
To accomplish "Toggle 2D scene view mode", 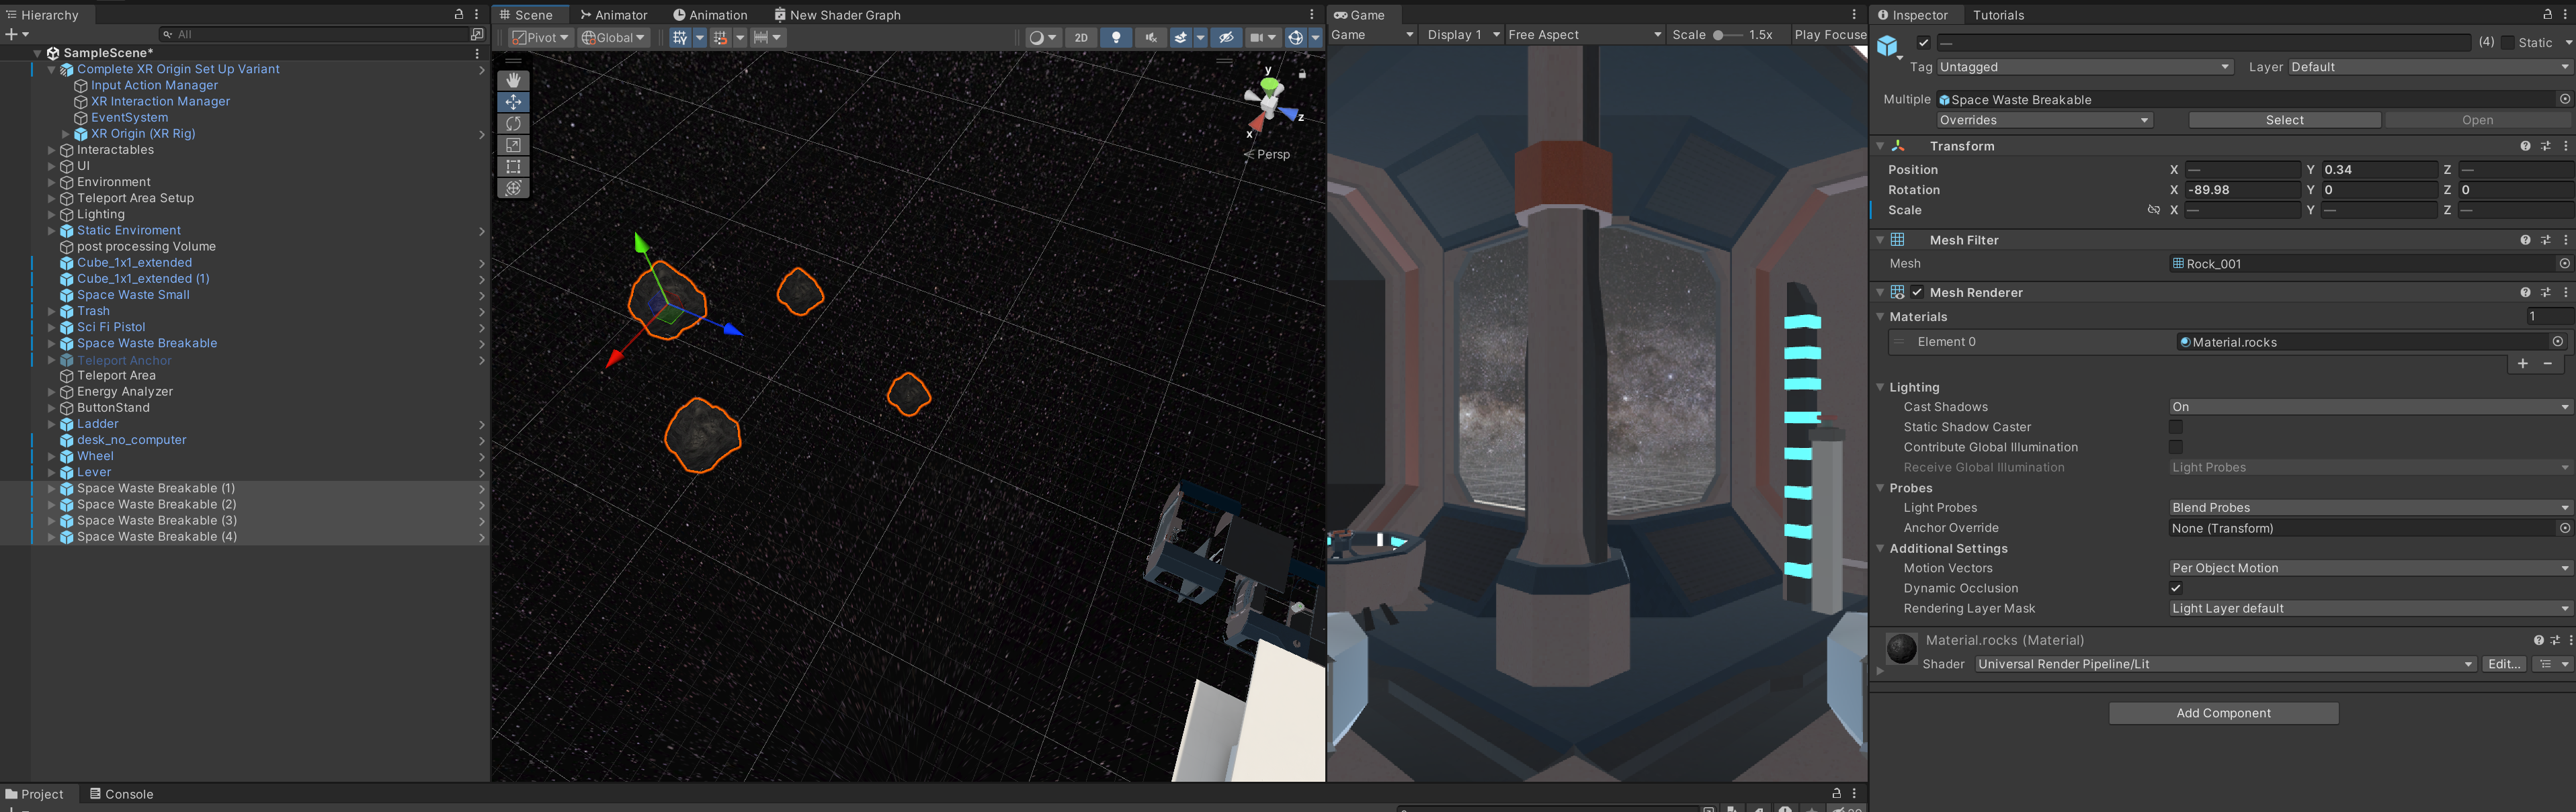I will click(1081, 38).
